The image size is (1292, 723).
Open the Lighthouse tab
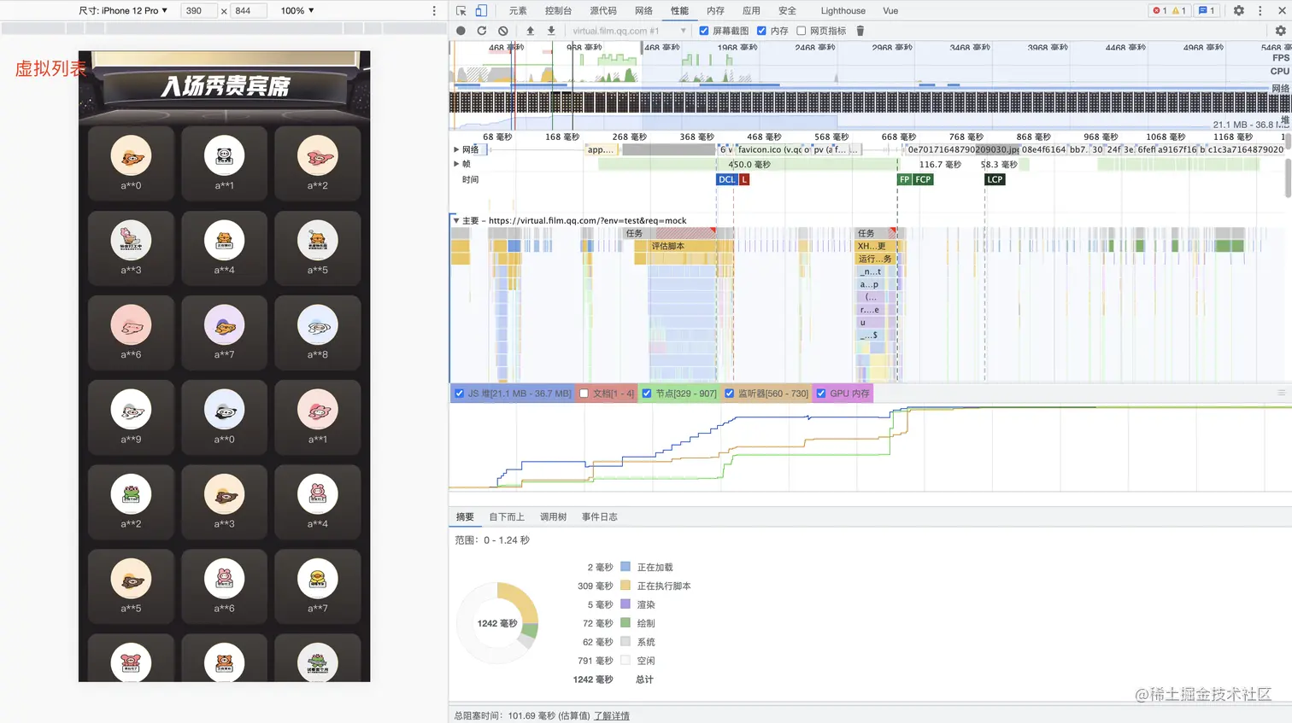[843, 11]
